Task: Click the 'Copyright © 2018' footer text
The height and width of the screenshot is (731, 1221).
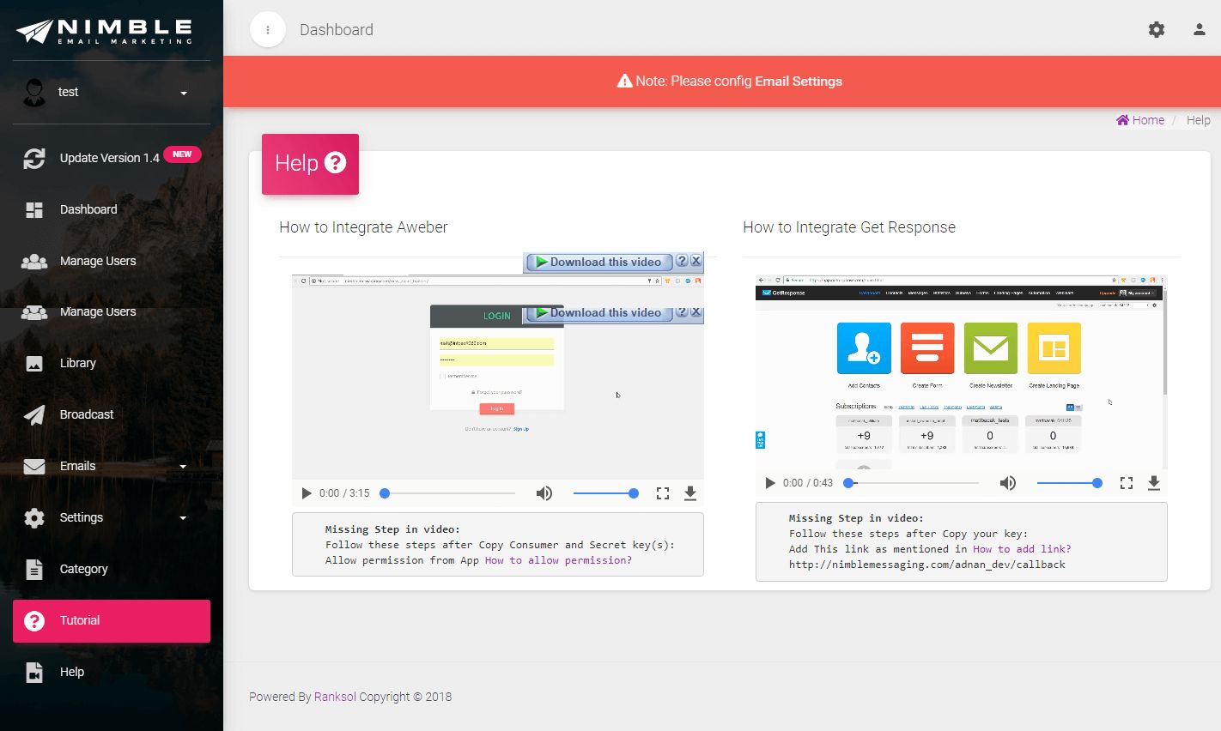Action: point(405,697)
